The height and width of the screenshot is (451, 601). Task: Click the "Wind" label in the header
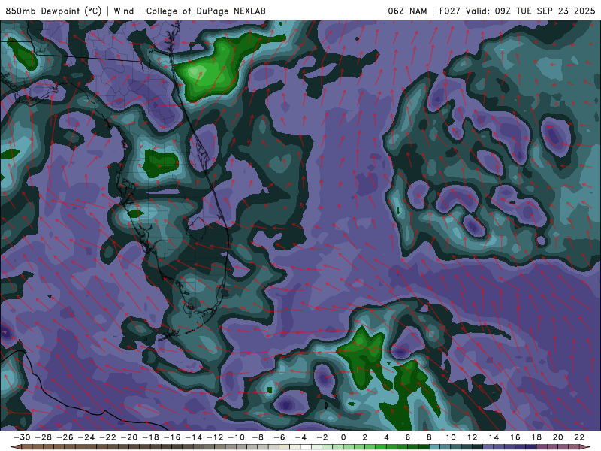[124, 11]
